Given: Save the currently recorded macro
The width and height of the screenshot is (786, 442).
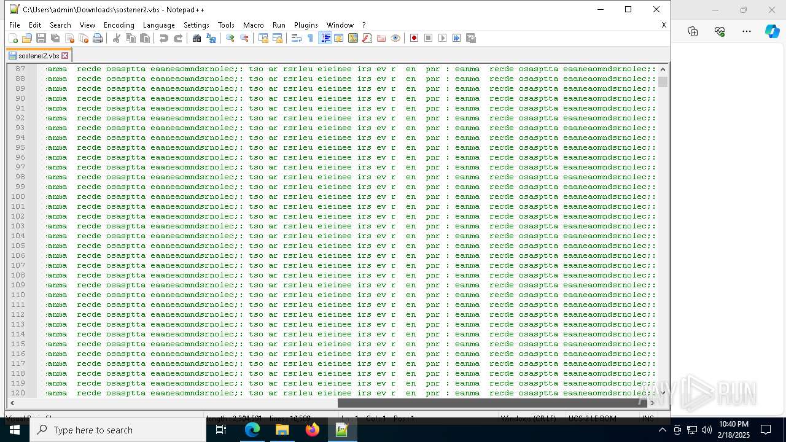Looking at the screenshot, I should tap(471, 38).
